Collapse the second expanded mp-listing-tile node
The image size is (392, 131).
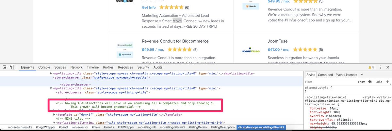(x=51, y=88)
